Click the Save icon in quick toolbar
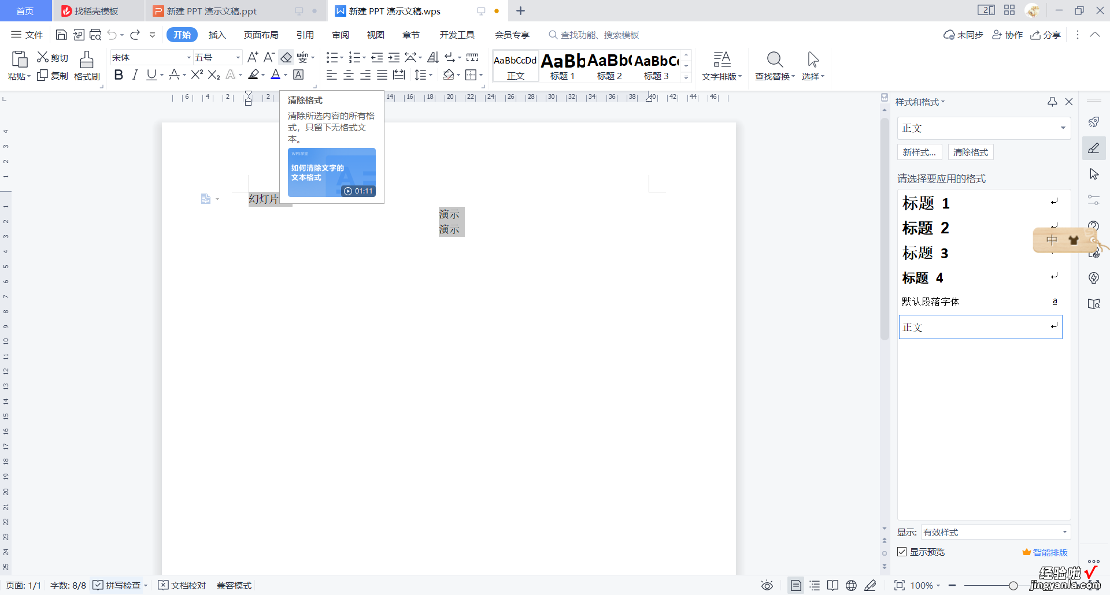The height and width of the screenshot is (595, 1110). click(61, 35)
